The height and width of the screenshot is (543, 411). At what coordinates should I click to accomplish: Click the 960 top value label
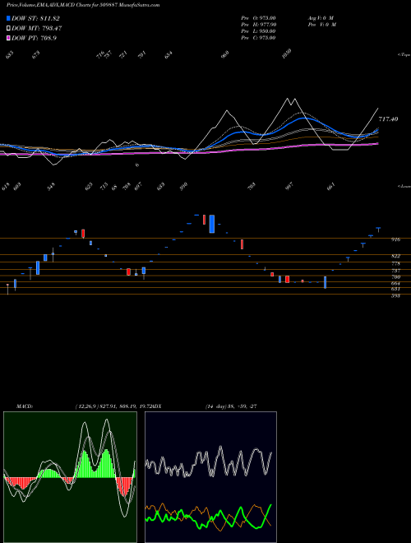pyautogui.click(x=225, y=55)
